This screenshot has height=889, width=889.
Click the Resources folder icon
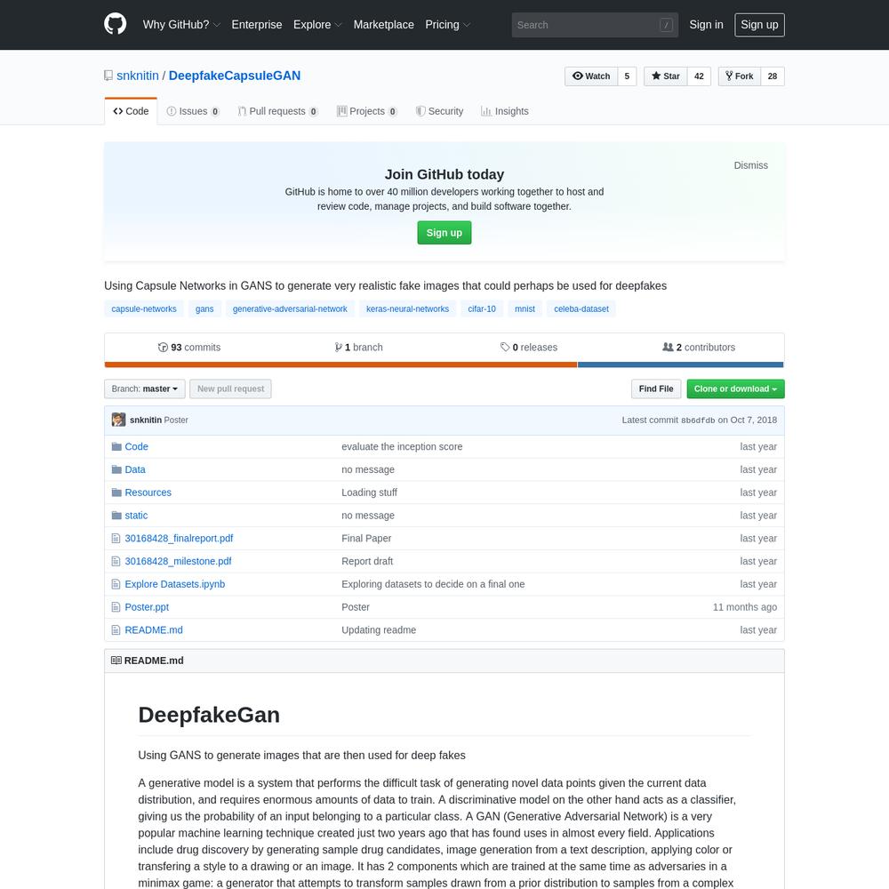click(116, 493)
